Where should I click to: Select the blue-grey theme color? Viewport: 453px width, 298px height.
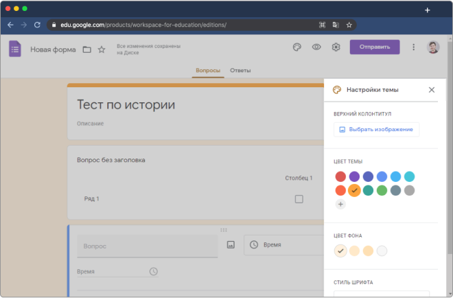[395, 190]
